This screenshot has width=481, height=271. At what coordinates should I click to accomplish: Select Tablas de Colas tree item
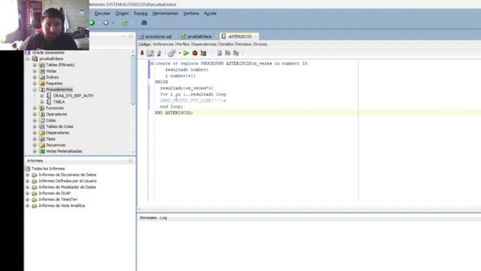(59, 126)
